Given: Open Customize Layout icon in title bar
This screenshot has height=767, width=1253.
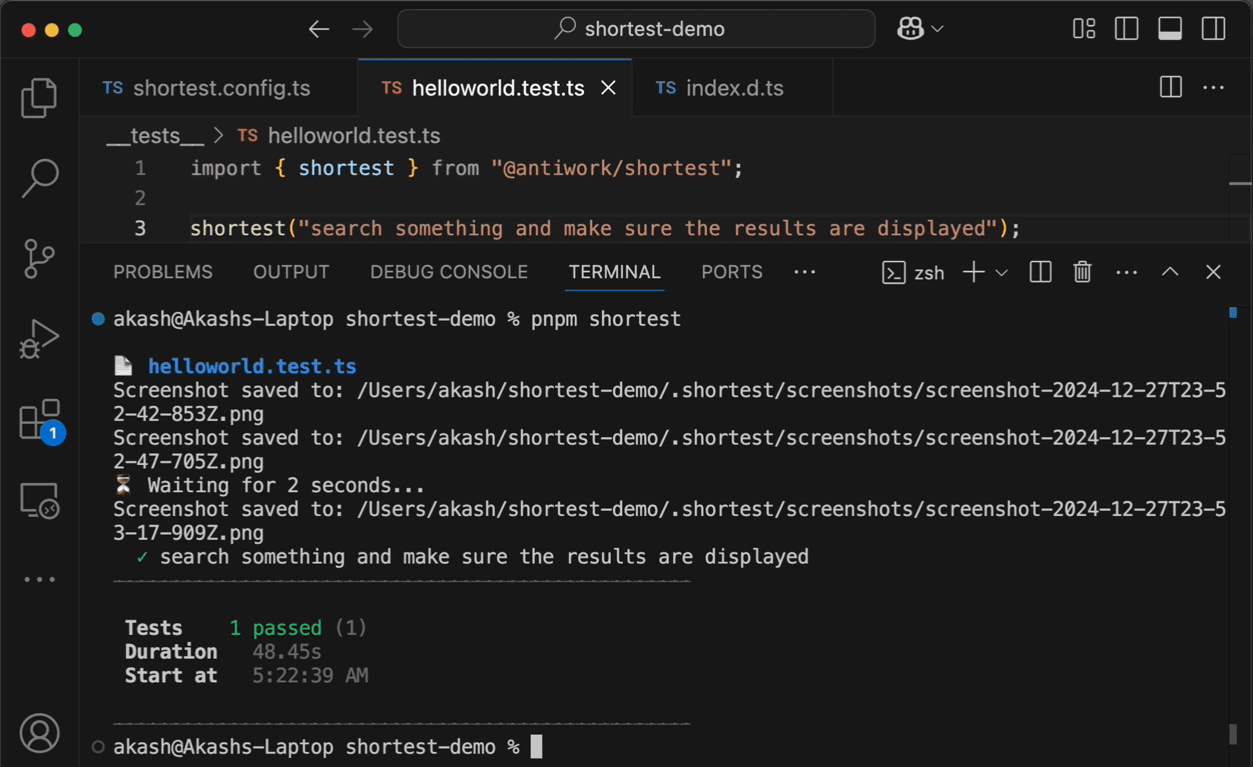Looking at the screenshot, I should 1084,29.
